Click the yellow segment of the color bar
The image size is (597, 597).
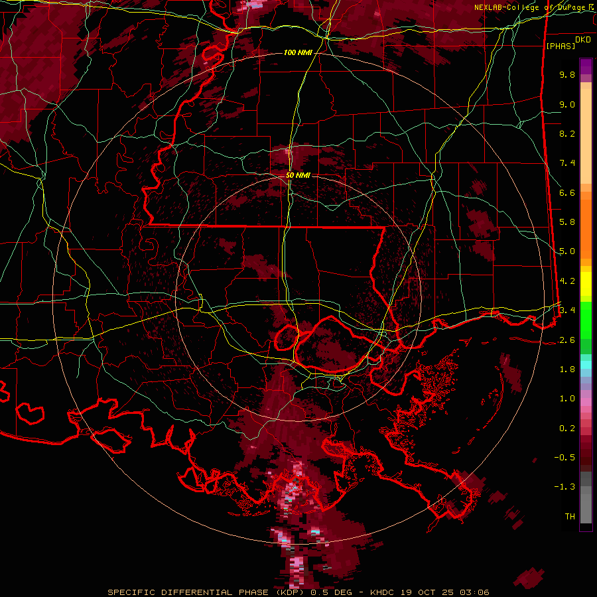586,284
